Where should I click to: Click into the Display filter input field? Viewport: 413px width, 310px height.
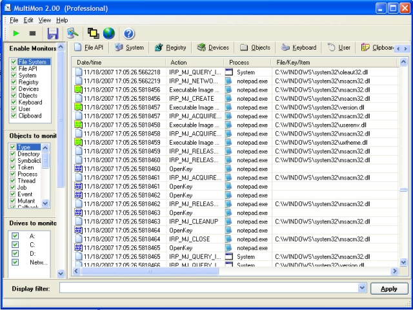click(209, 288)
